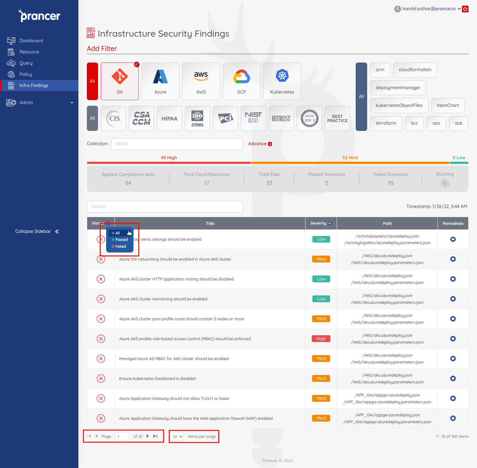Go to the next page
Image resolution: width=477 pixels, height=468 pixels.
148,436
